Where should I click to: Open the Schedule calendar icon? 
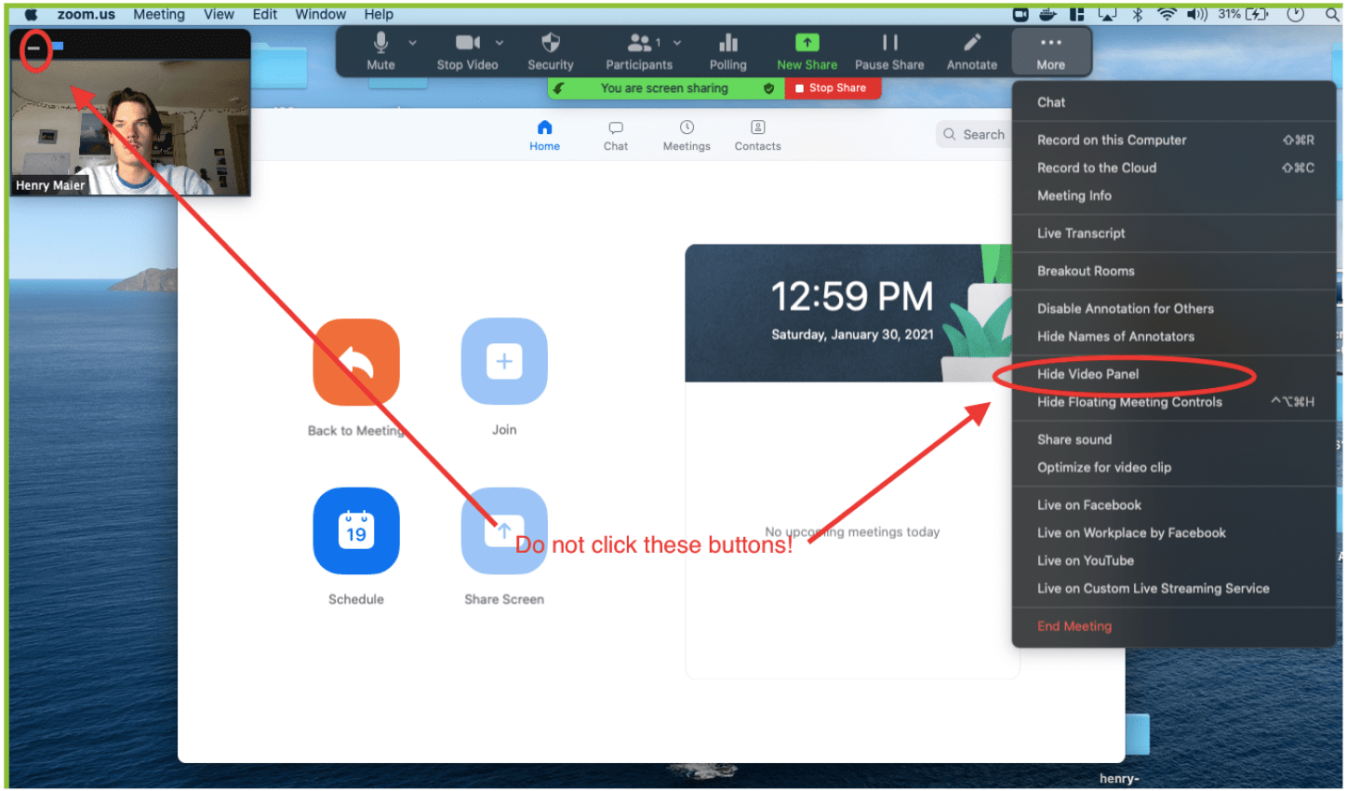tap(356, 531)
